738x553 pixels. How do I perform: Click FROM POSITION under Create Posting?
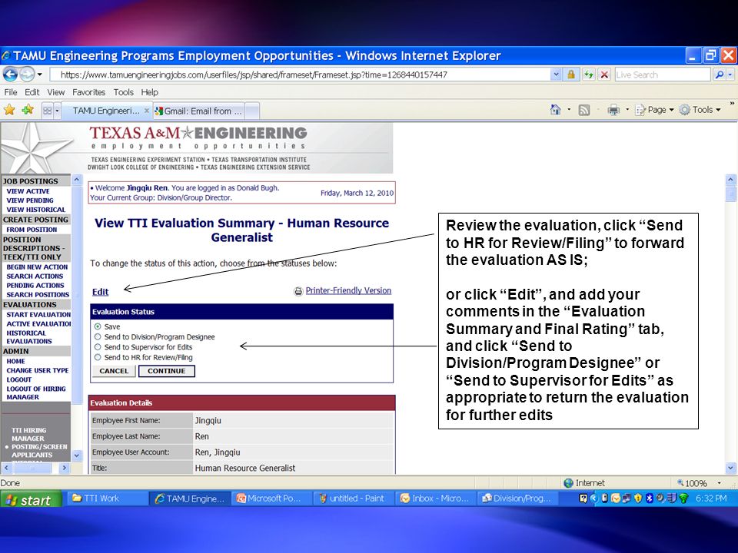click(x=32, y=230)
